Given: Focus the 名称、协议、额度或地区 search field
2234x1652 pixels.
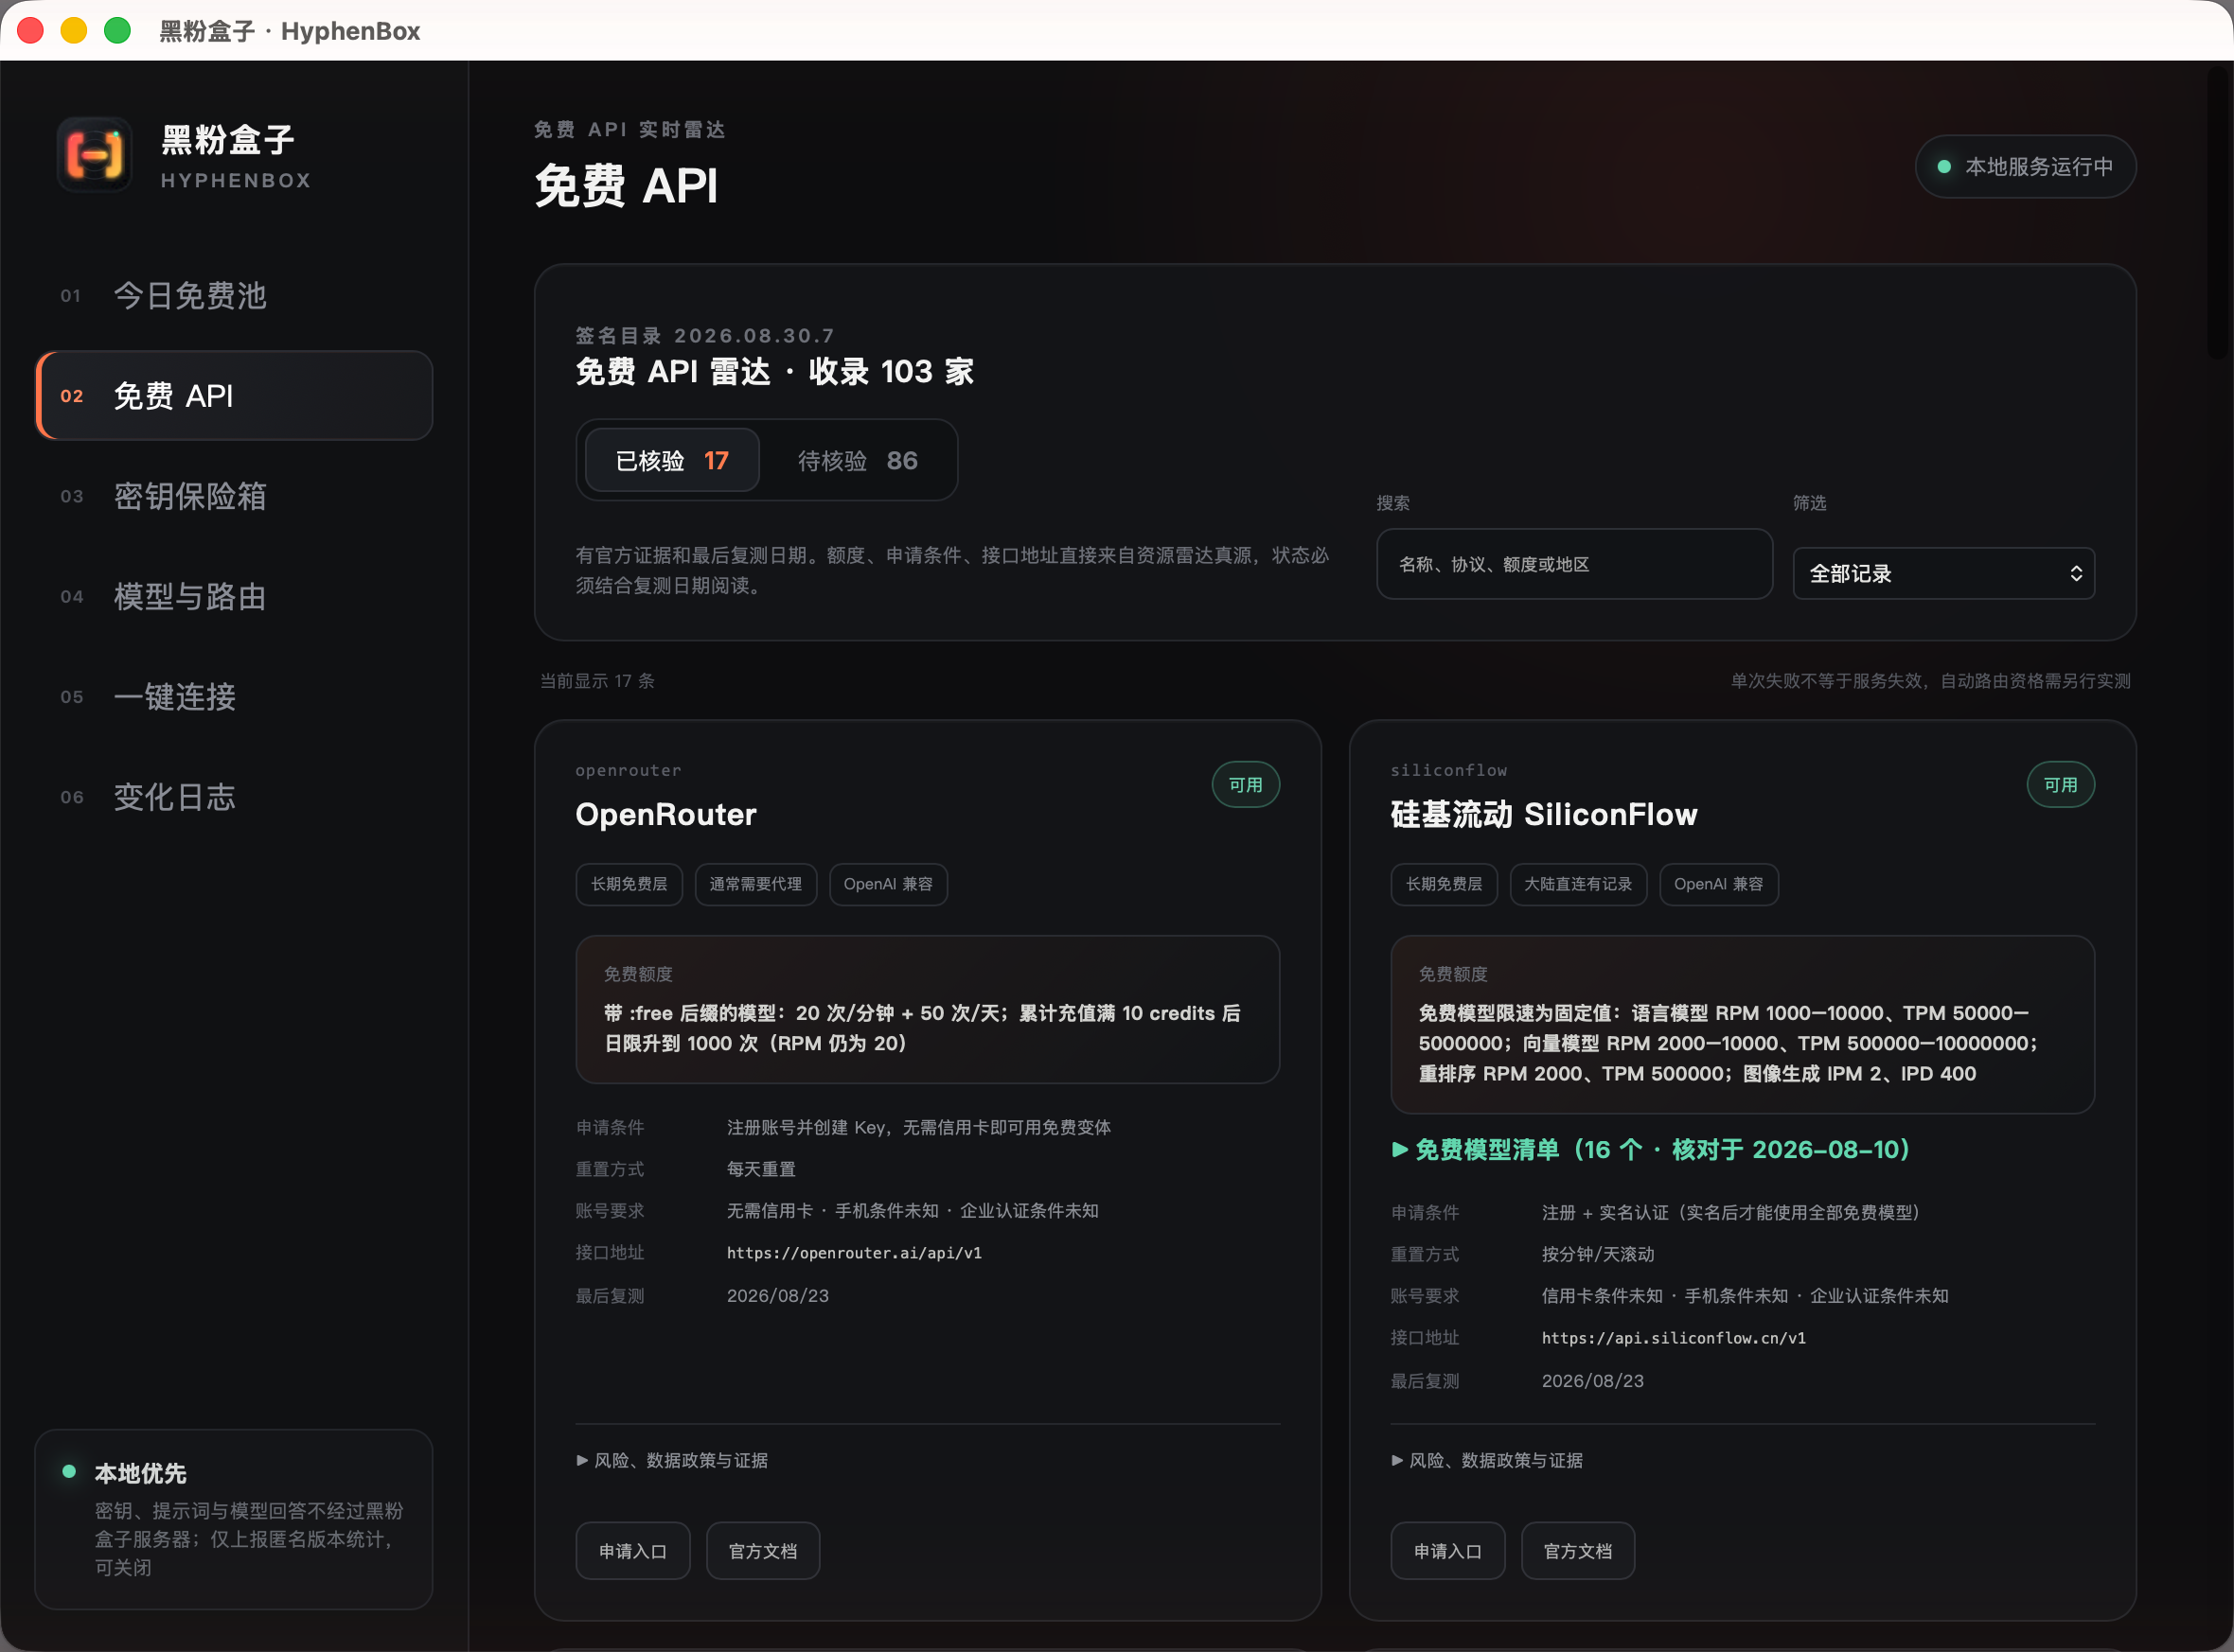Looking at the screenshot, I should (x=1573, y=565).
